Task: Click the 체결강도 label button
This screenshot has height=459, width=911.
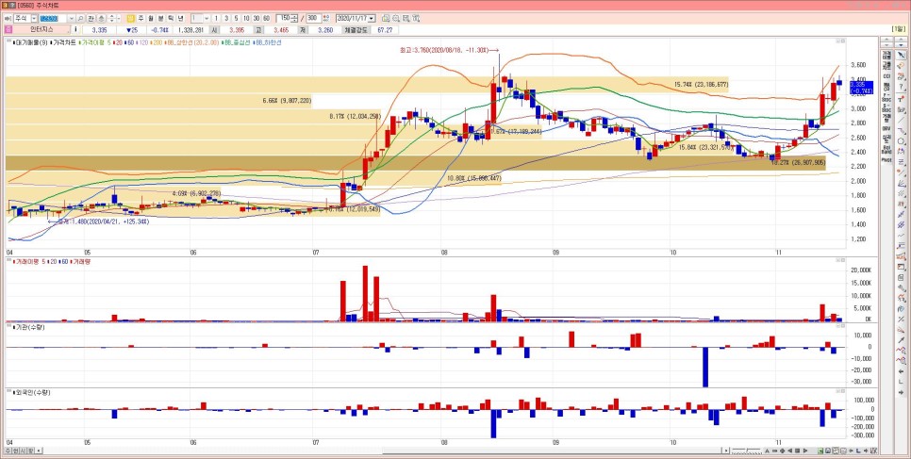Action: (356, 29)
